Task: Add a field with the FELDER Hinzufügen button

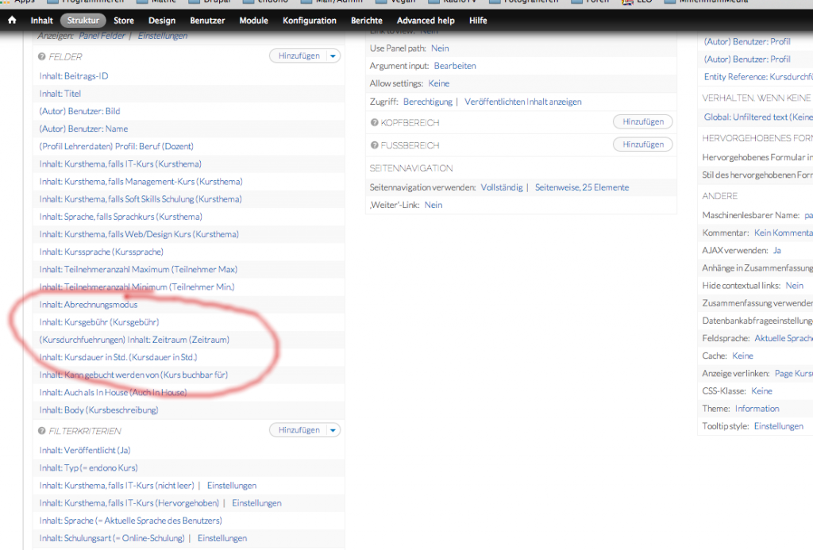Action: click(x=299, y=56)
